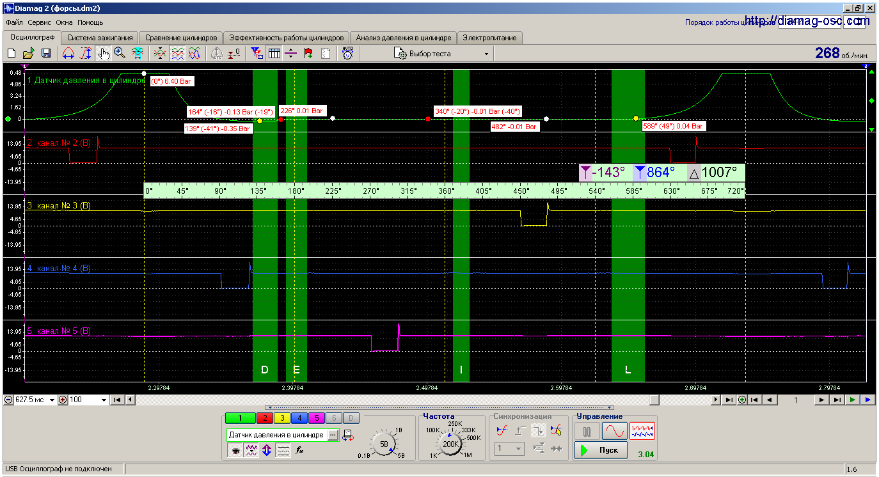Click the blue vertical arrows invert icon

click(x=267, y=451)
